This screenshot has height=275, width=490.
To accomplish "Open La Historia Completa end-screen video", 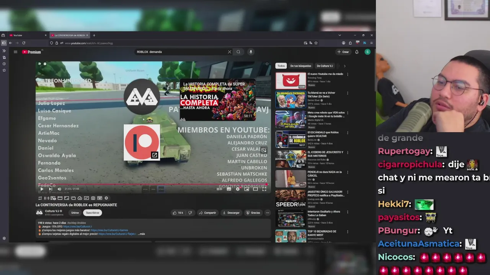I will (x=217, y=100).
